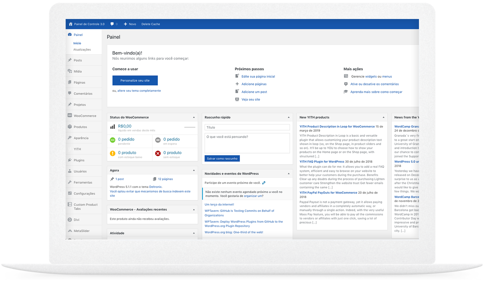Click the Custom Product Tabs icon

coord(70,205)
